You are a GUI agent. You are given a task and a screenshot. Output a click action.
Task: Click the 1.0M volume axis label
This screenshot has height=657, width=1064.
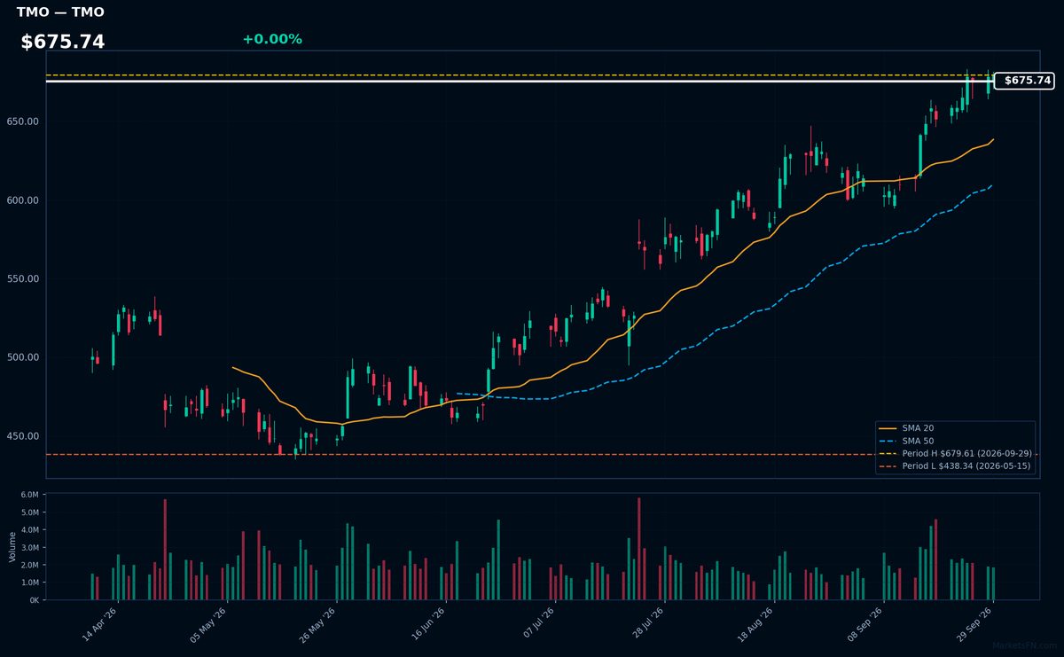point(30,583)
